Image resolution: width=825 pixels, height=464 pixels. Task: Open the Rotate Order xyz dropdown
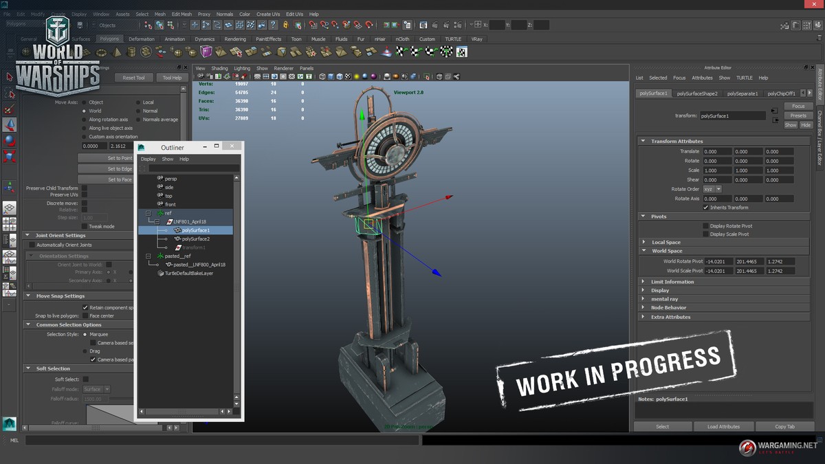[x=712, y=189]
